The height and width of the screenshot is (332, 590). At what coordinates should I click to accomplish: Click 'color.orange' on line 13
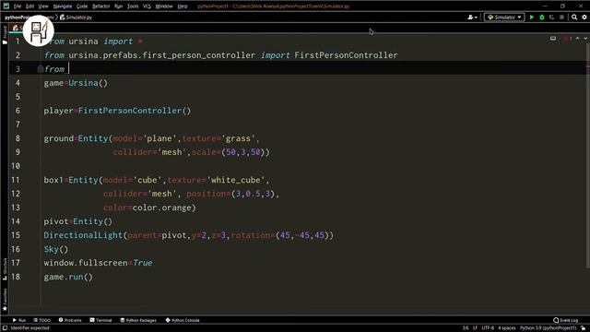(x=162, y=207)
